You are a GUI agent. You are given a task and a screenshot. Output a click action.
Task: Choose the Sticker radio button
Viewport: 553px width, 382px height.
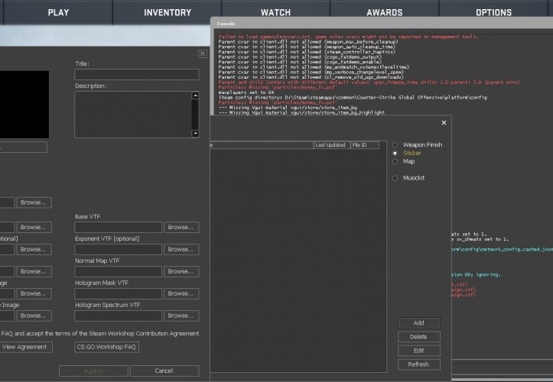click(x=395, y=154)
